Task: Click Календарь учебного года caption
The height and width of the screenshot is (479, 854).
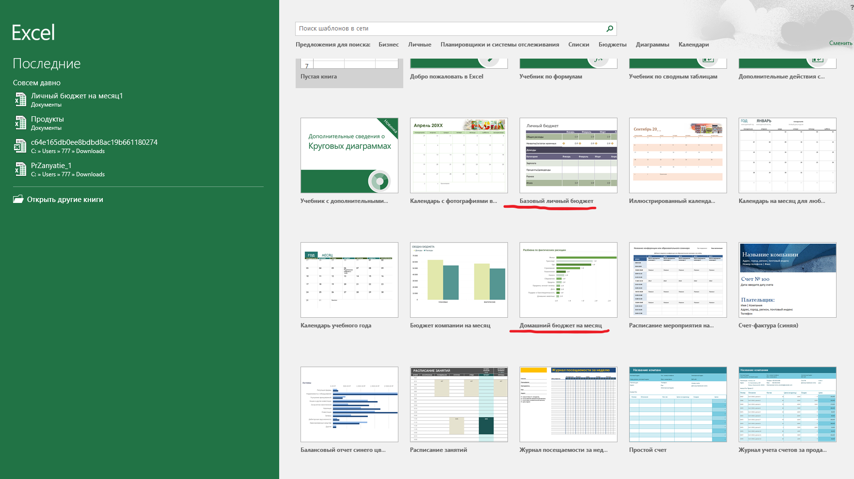Action: (336, 325)
